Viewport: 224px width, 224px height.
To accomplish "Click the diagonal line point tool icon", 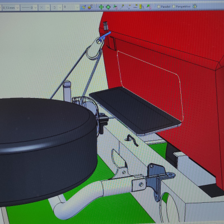I will 122,7.
